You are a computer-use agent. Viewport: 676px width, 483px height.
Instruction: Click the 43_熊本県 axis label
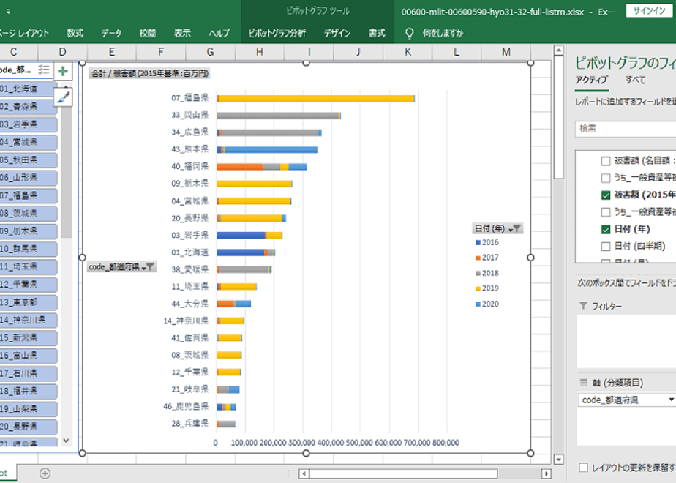(x=189, y=149)
